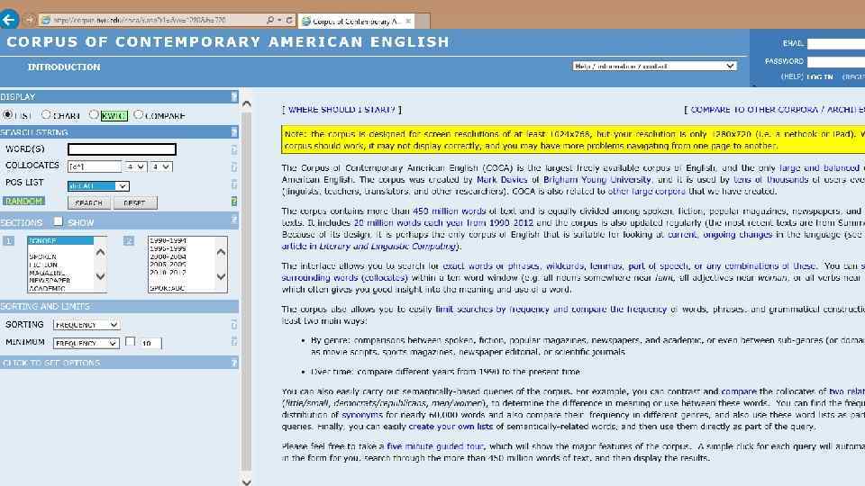Click the CLICK TO SEE OPTIONS help icon
The height and width of the screenshot is (486, 865).
click(x=234, y=363)
